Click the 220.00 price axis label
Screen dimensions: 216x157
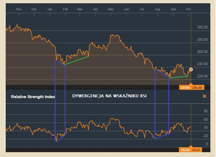pos(202,76)
